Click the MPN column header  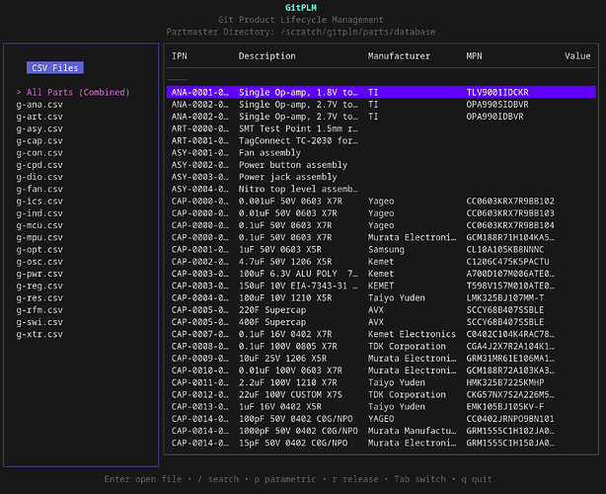pyautogui.click(x=475, y=56)
